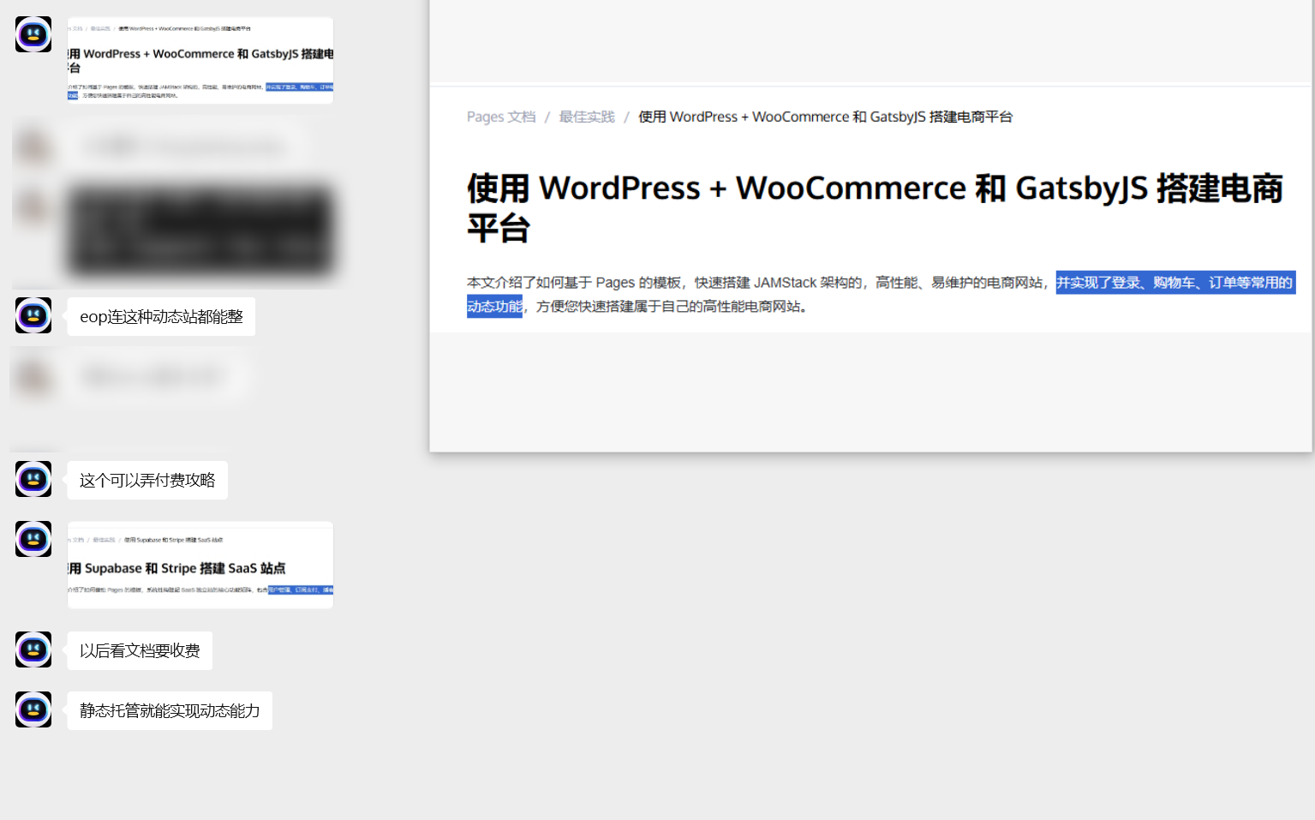The image size is (1315, 820).
Task: Open the "最佳实践" breadcrumb link
Action: (587, 117)
